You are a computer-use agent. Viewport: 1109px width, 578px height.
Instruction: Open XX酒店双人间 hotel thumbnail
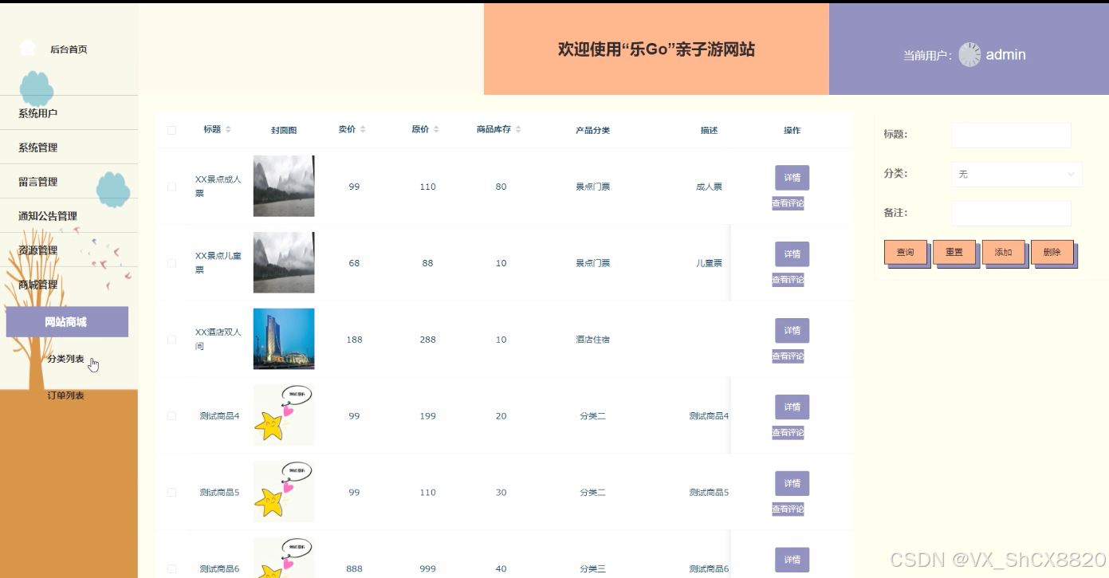coord(284,339)
